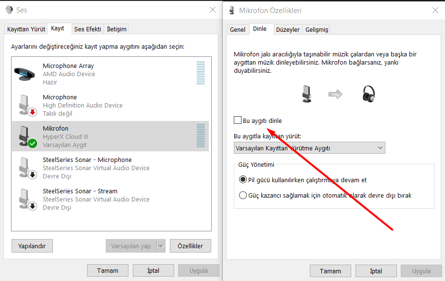Click the Mikrofon HyperX level meter
This screenshot has height=281, width=445.
(201, 135)
